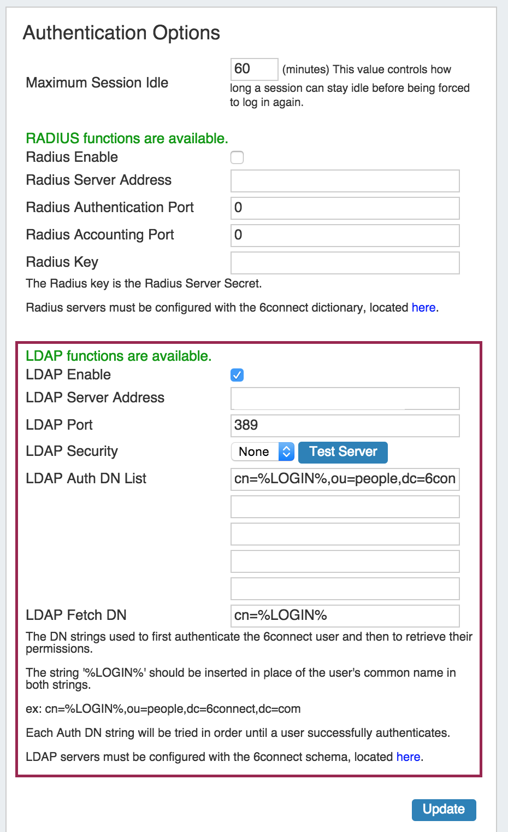Open the 6connect dictionary 'here' link
Screen dimensions: 508x832
[423, 308]
